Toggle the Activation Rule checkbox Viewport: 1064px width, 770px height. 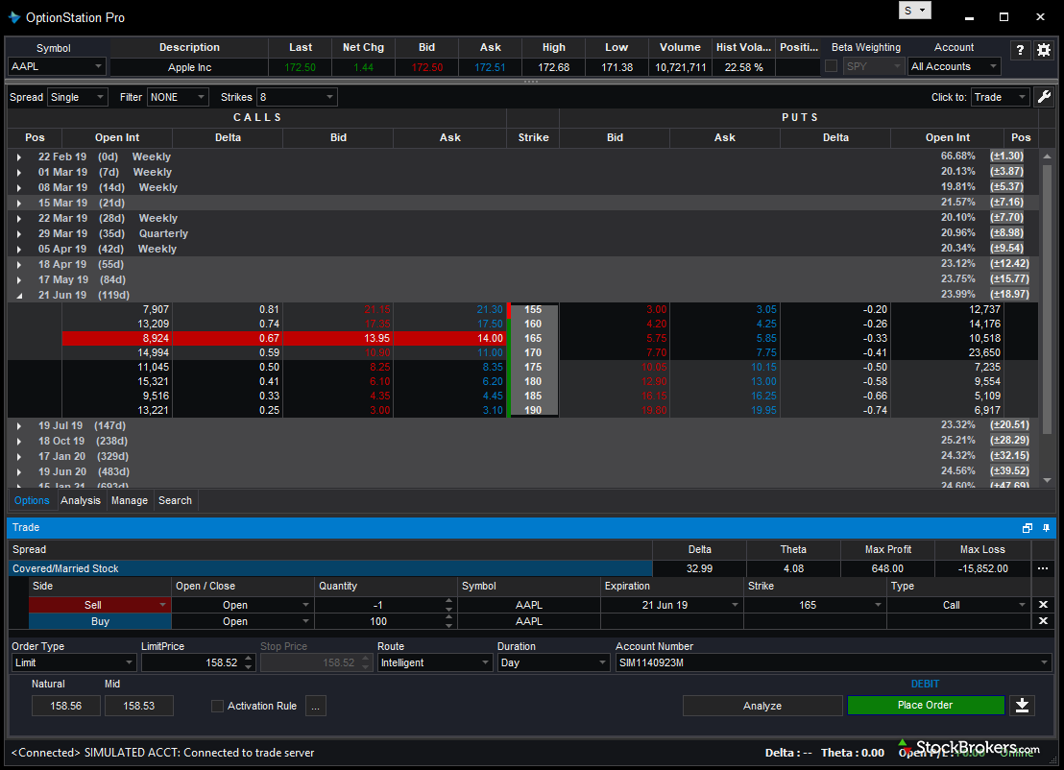[x=217, y=707]
